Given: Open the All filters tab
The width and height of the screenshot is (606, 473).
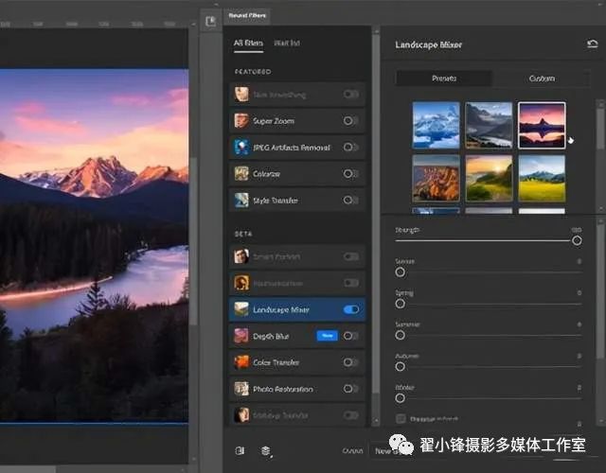Looking at the screenshot, I should tap(248, 44).
